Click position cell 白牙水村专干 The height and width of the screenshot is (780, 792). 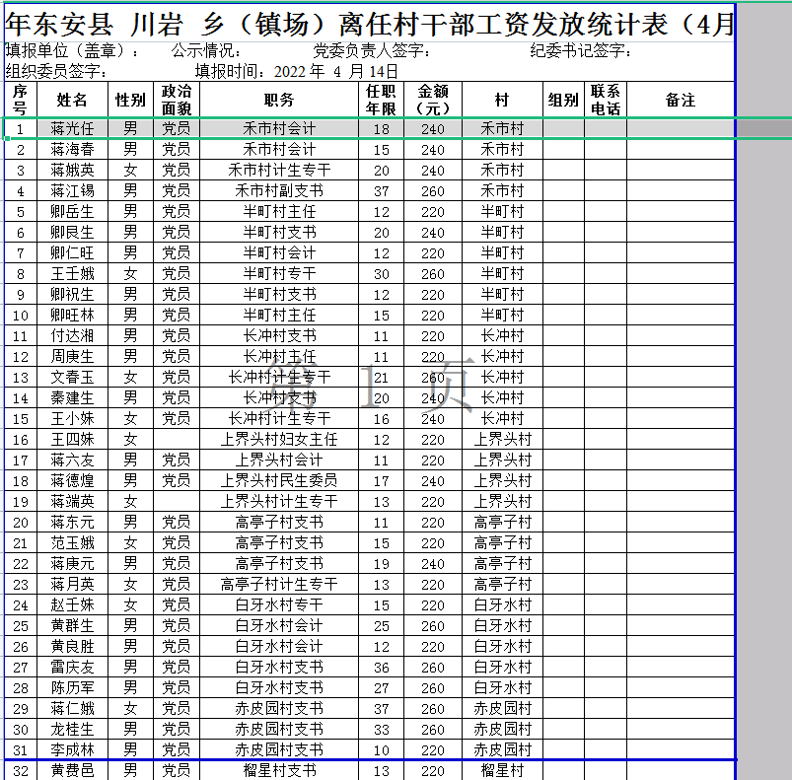click(x=279, y=604)
